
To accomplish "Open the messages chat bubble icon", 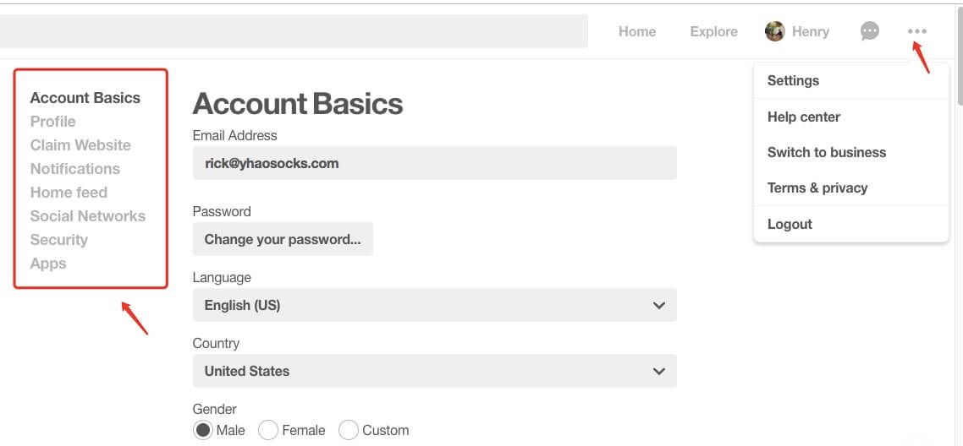I will pos(869,32).
